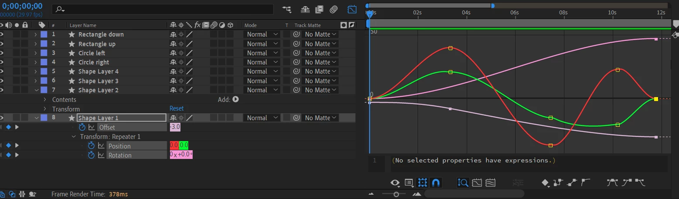Convert selected keyframes to Auto Bezier

pyautogui.click(x=586, y=183)
